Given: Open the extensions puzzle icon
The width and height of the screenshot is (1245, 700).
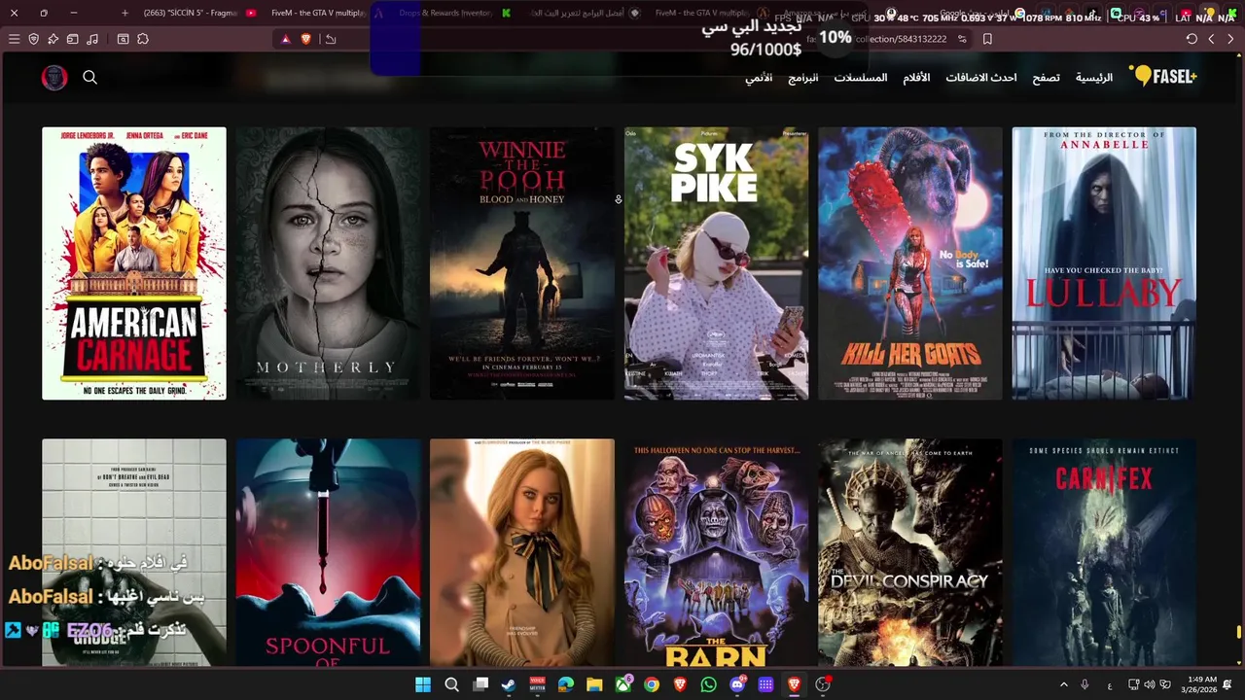Looking at the screenshot, I should point(143,39).
